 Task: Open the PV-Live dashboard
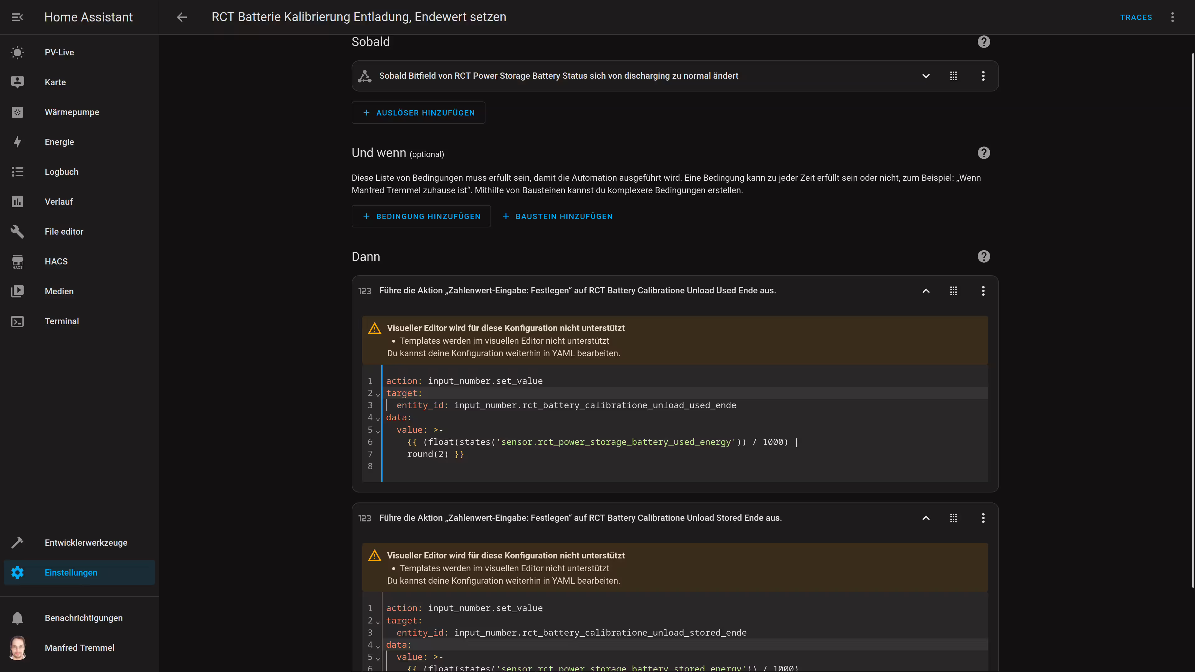click(x=79, y=52)
